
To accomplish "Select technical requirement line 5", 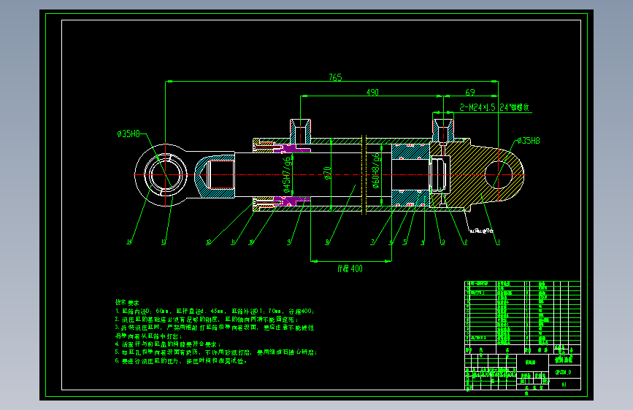I will (216, 352).
